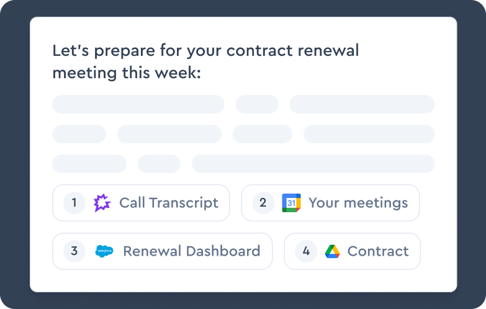Open the Renewal Dashboard source

tap(191, 251)
